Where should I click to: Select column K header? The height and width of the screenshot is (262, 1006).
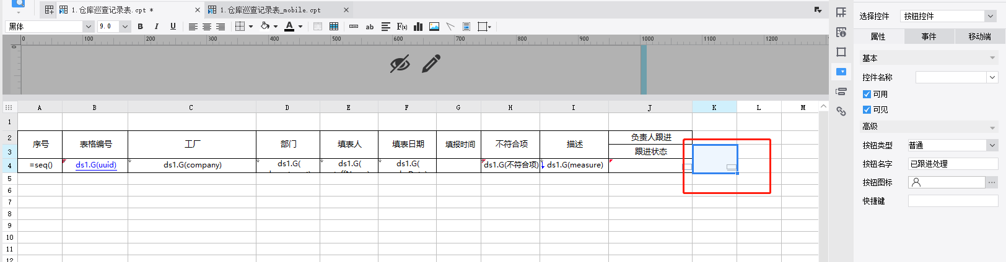pyautogui.click(x=714, y=108)
